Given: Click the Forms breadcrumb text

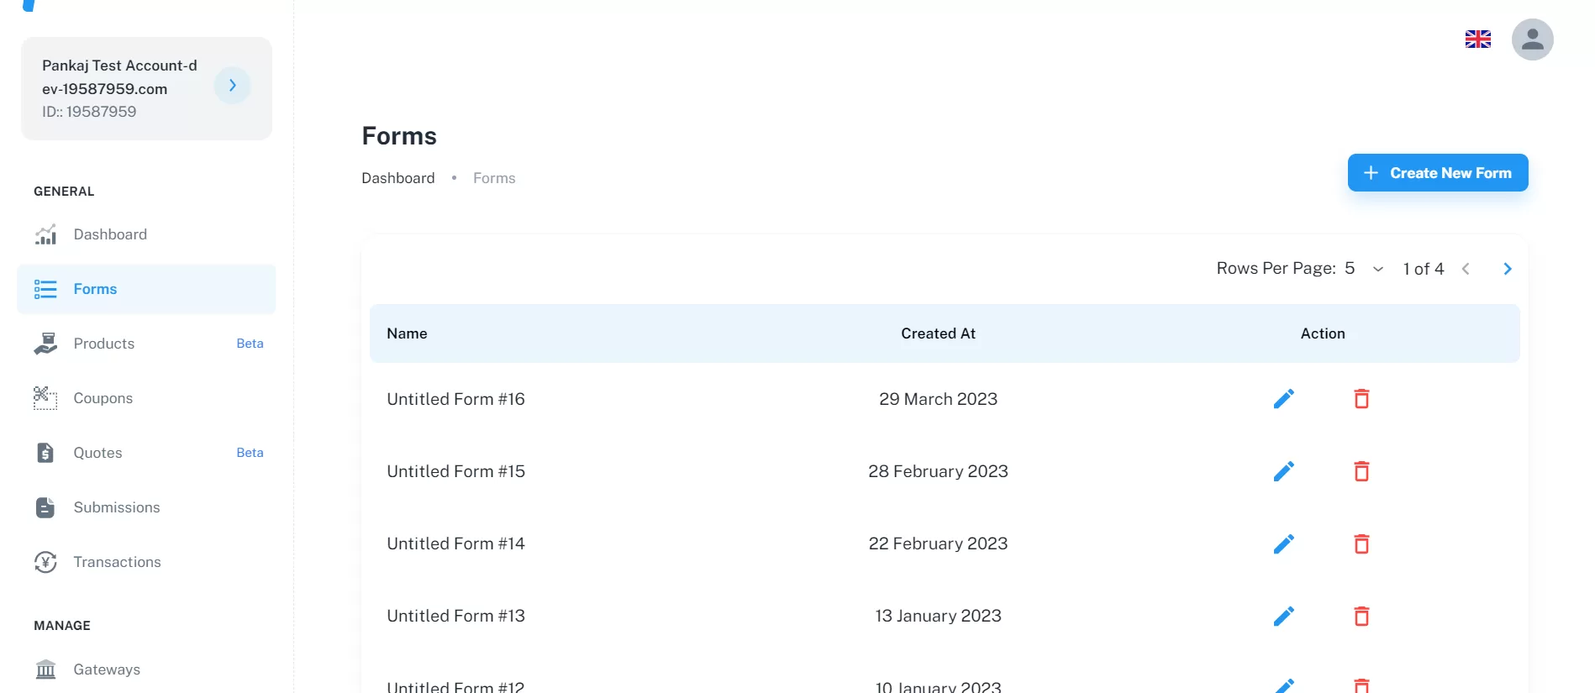Looking at the screenshot, I should click(x=494, y=178).
